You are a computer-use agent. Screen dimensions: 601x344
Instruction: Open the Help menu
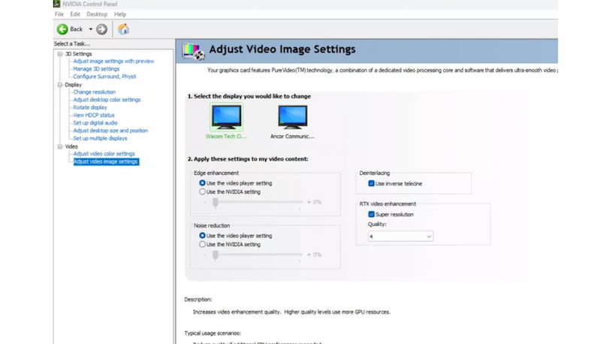click(x=119, y=14)
